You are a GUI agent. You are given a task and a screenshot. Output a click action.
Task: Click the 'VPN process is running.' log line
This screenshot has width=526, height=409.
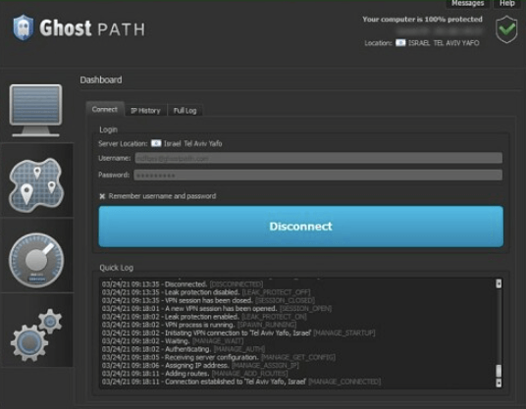(199, 325)
